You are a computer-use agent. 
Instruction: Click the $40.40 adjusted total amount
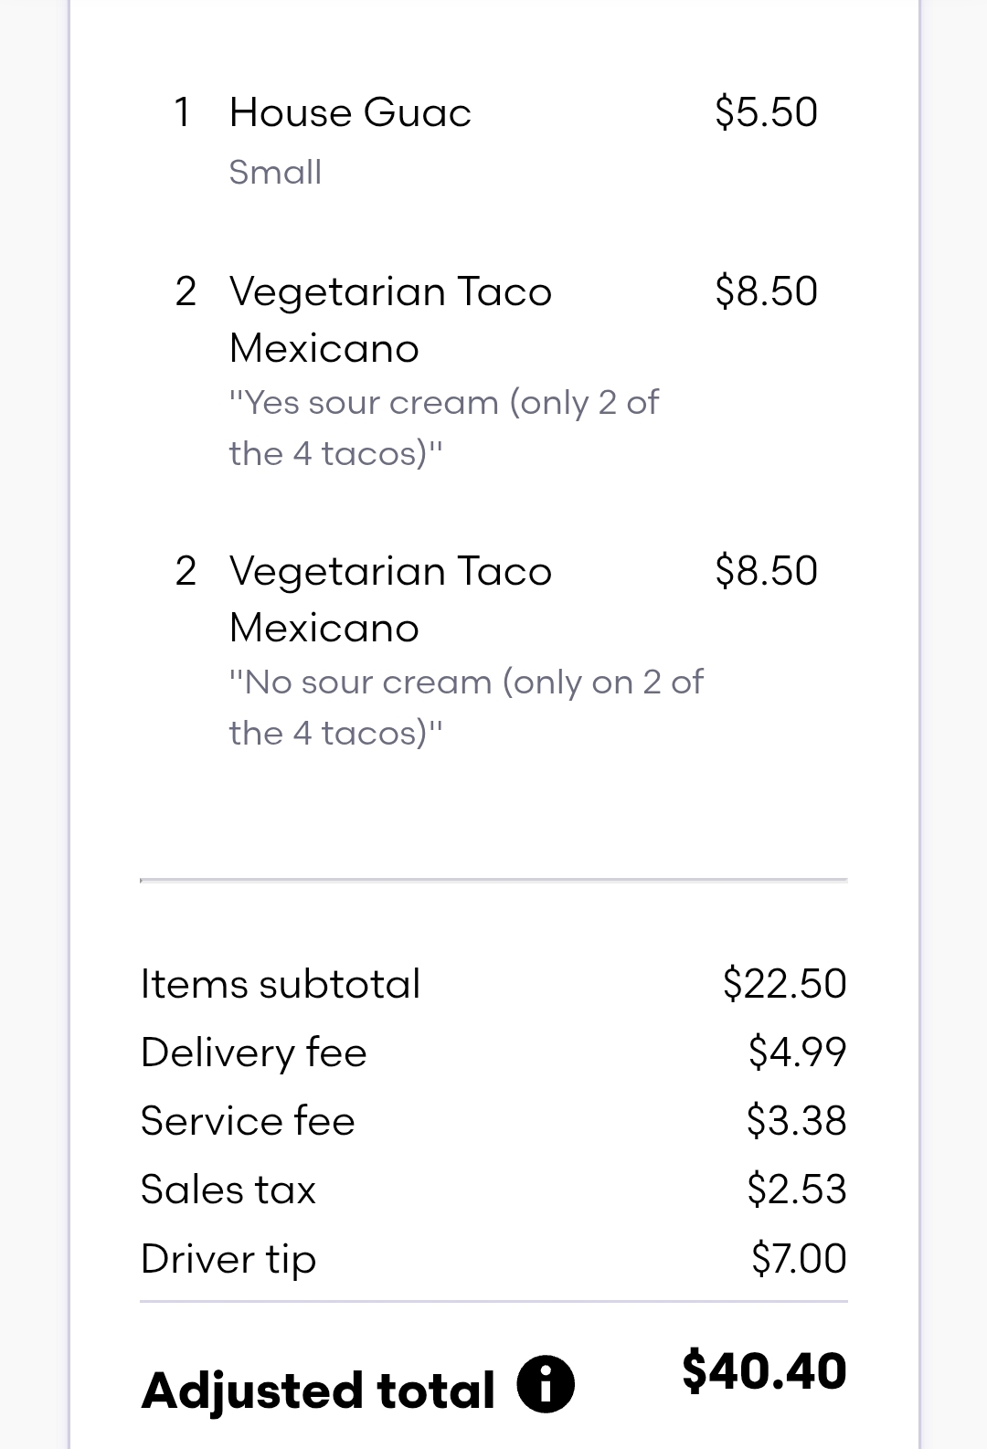click(764, 1371)
